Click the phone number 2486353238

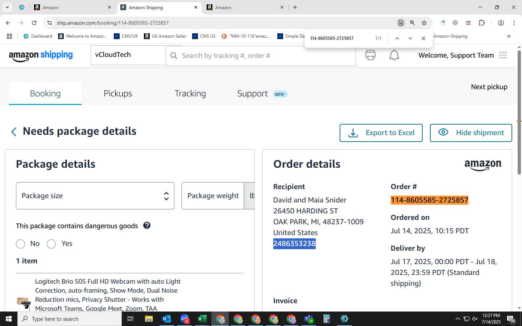pos(294,243)
